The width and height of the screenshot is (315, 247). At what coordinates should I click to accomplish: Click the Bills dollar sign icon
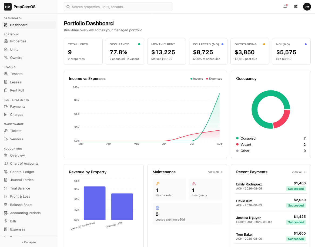[x=6, y=221]
